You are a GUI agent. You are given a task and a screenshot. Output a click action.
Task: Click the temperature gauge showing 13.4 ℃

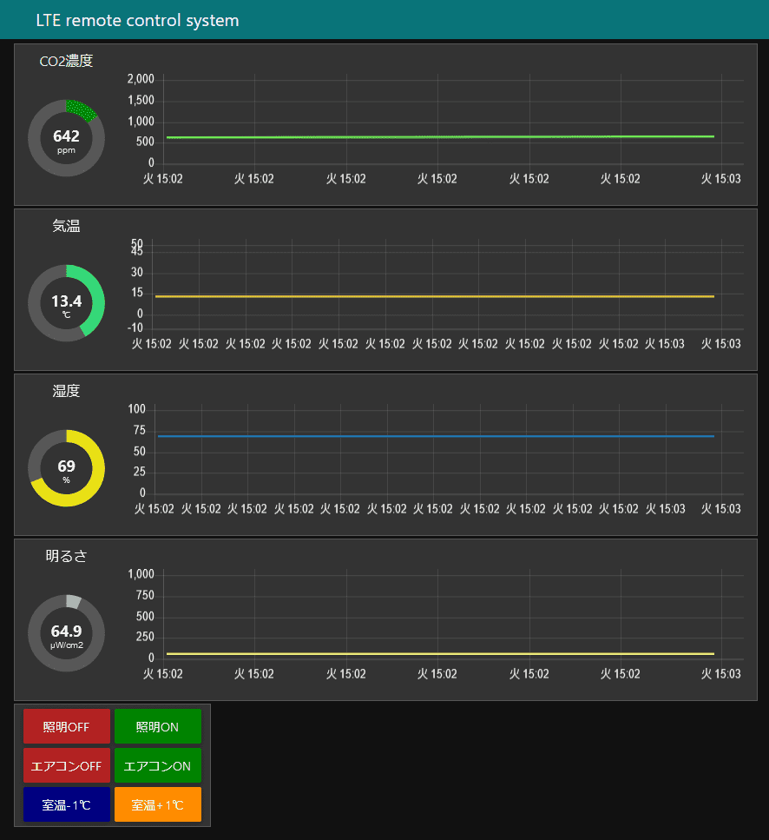[66, 304]
